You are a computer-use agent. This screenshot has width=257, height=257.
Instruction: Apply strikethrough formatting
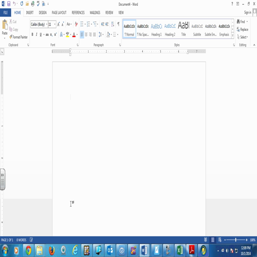pos(47,34)
